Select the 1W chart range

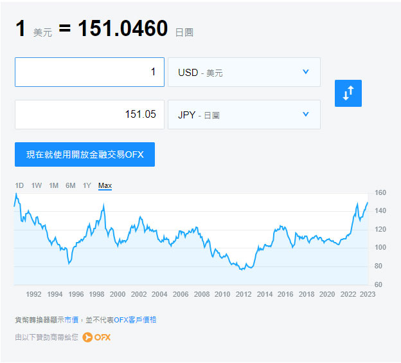point(37,185)
